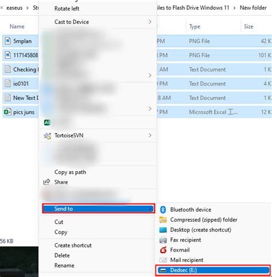Click the Desktop create shortcut icon
Viewport: 272px width, 277px height.
click(x=163, y=230)
